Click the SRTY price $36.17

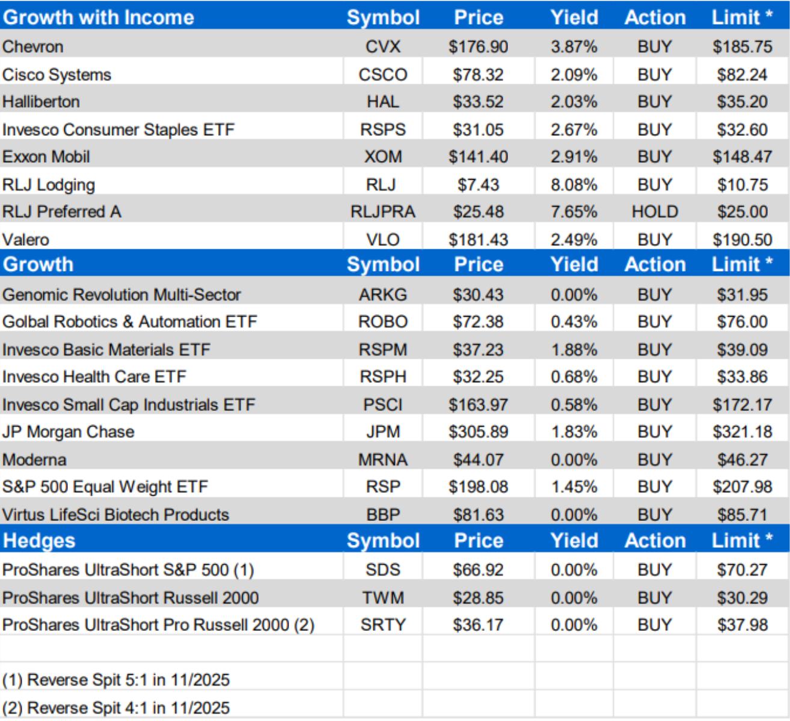tap(478, 625)
